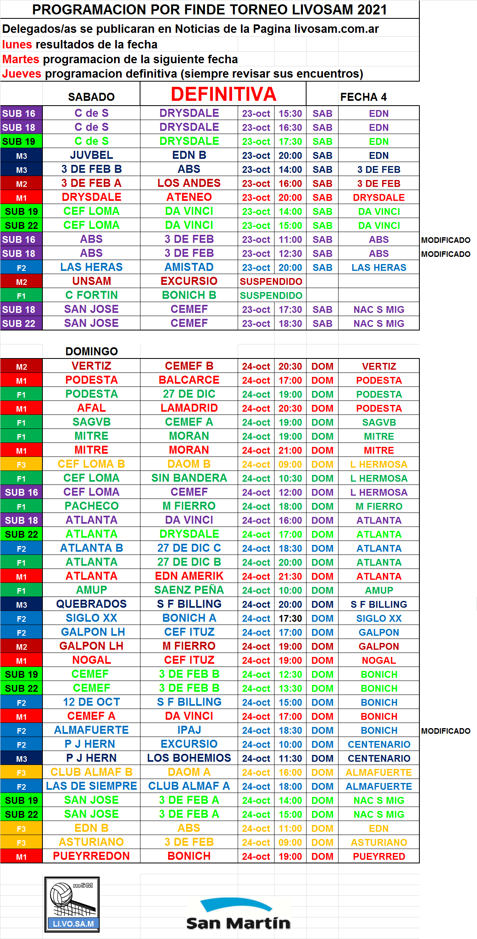Click LAMADRID in the AFAL row

tap(189, 408)
